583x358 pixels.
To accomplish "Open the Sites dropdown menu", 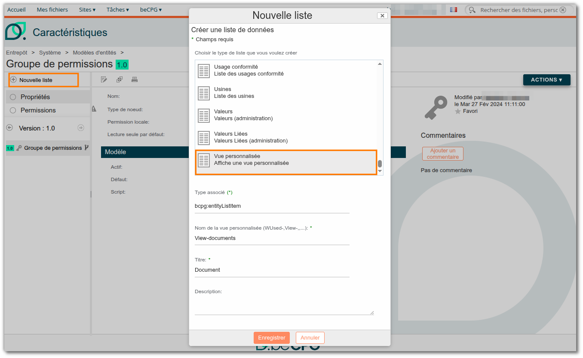I will pos(87,9).
